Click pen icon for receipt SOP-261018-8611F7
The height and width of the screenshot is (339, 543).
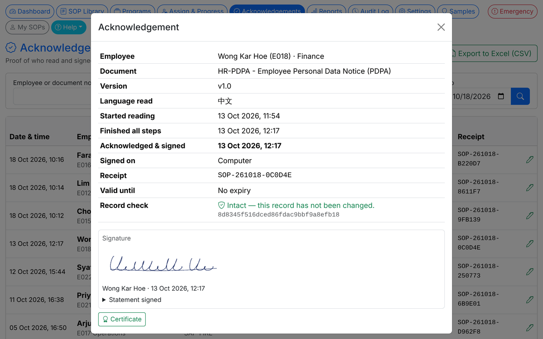pyautogui.click(x=530, y=188)
